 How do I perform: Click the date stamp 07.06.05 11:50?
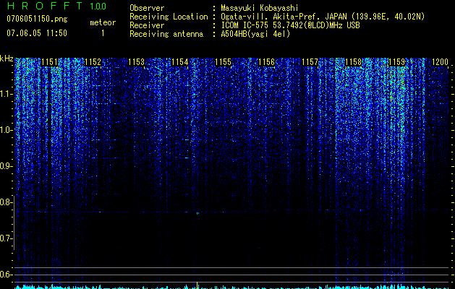(37, 33)
